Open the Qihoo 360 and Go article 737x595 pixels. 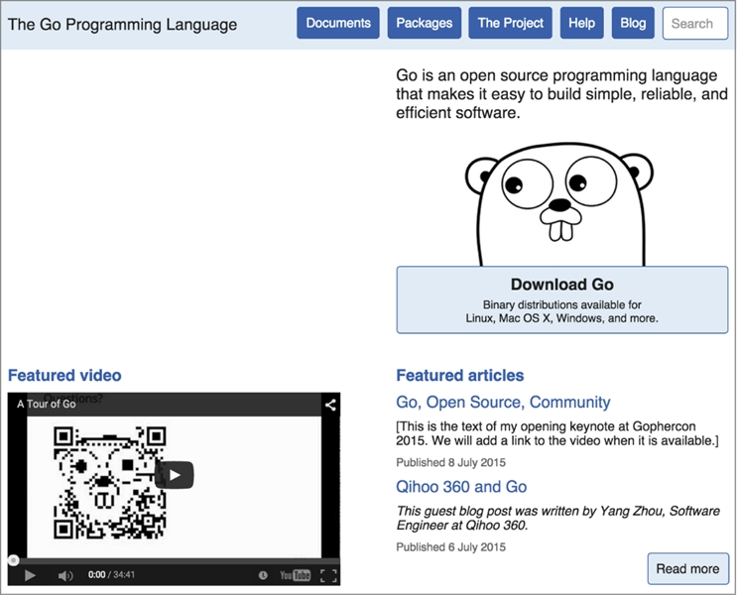point(461,487)
